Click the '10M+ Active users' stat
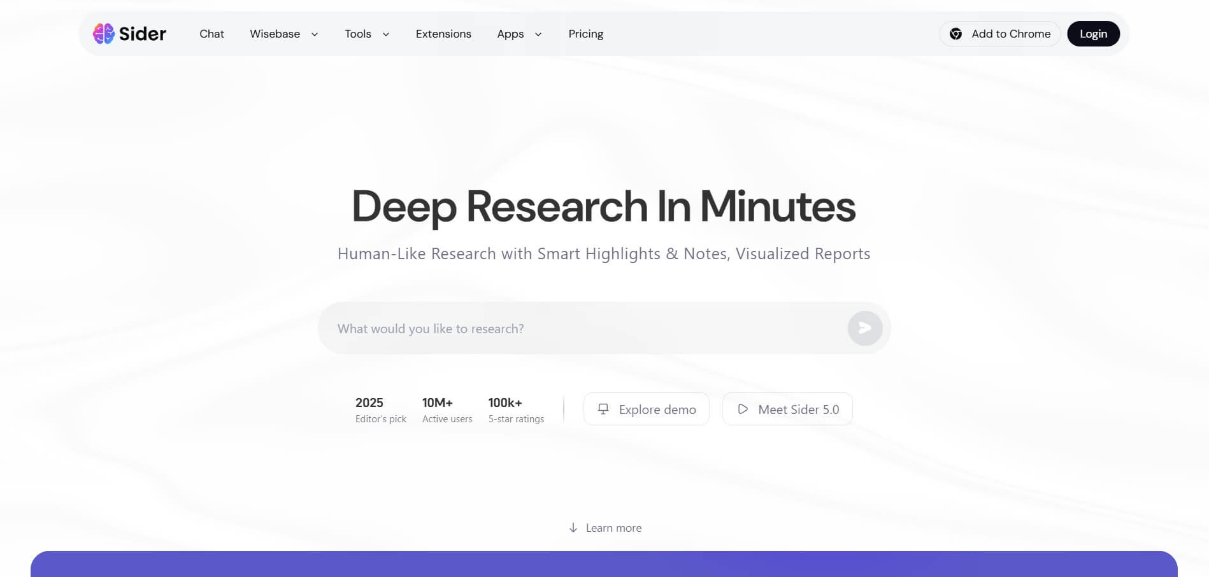This screenshot has width=1209, height=577. [x=447, y=410]
